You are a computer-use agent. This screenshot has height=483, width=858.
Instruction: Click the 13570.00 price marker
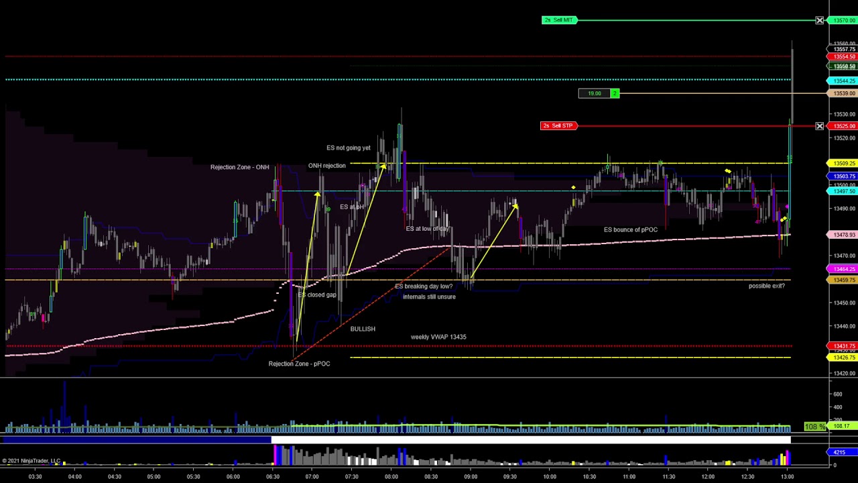843,21
